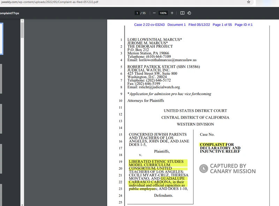Viewport: 279px width, 206px height.
Task: Click the email rsticht@judicialwatch.org
Action: 159,87
